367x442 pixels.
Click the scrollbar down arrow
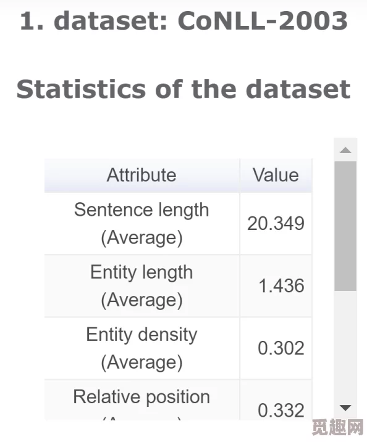345,407
